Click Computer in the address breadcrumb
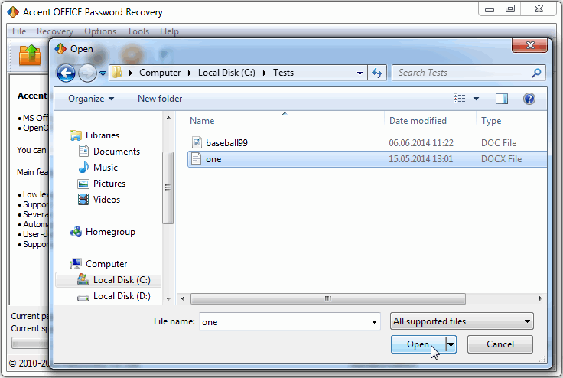 pos(160,73)
